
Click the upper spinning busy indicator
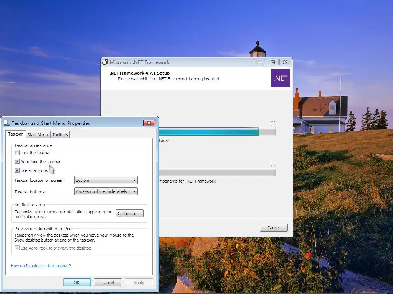click(x=273, y=123)
